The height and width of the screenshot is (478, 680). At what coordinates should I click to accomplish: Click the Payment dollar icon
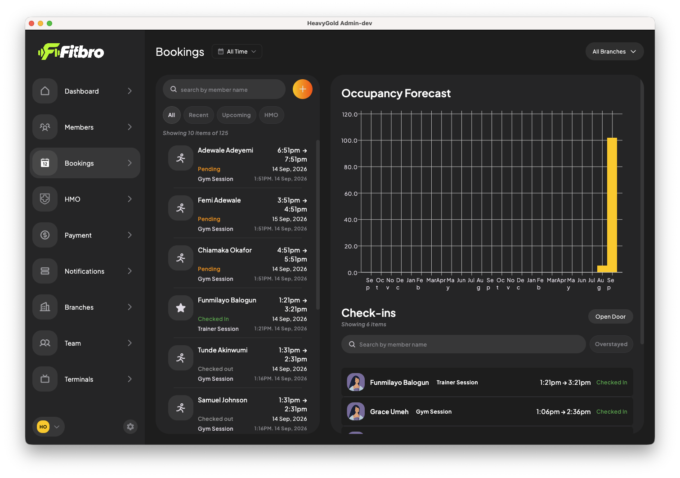click(45, 235)
